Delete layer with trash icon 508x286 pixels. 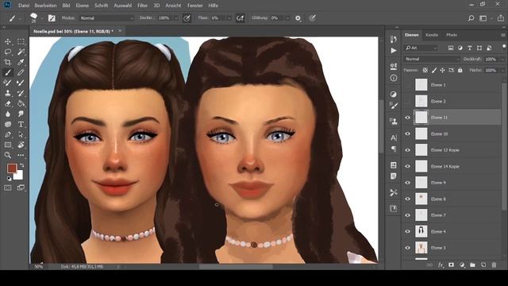click(x=494, y=265)
